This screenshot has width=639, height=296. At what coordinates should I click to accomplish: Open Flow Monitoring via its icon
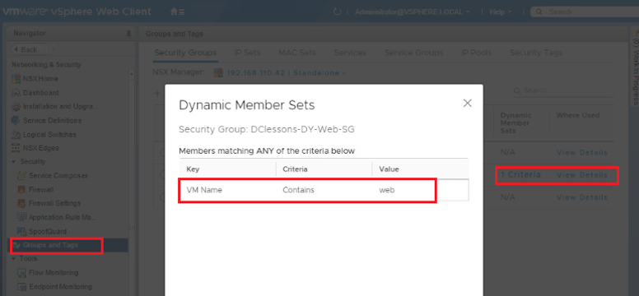point(21,272)
